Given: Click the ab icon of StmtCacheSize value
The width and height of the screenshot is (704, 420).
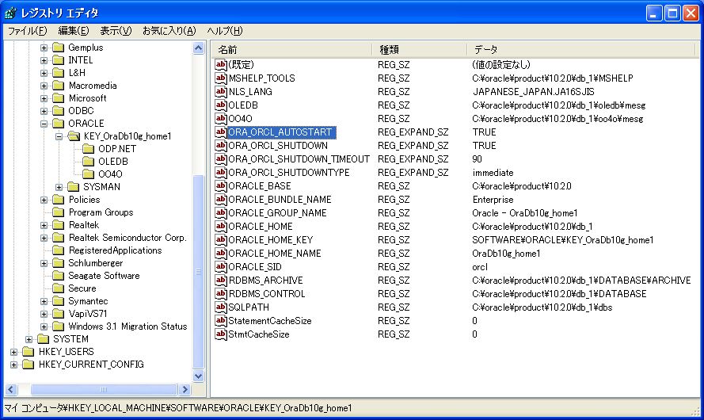Looking at the screenshot, I should (x=220, y=334).
